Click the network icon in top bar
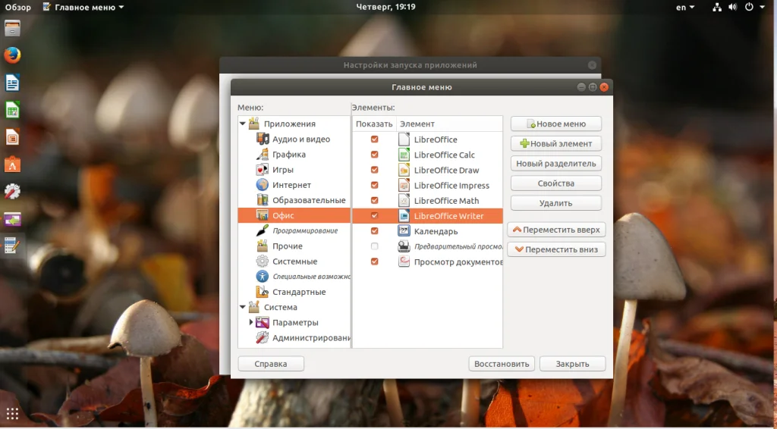The image size is (777, 429). [x=716, y=7]
